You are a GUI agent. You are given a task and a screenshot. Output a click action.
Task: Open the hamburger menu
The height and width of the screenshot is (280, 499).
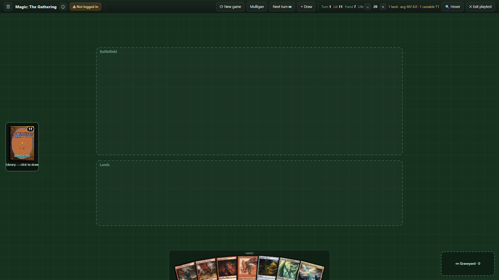coord(8,7)
